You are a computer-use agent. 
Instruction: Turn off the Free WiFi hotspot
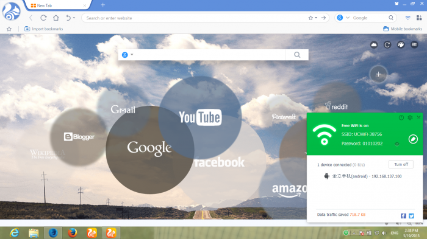click(x=401, y=164)
